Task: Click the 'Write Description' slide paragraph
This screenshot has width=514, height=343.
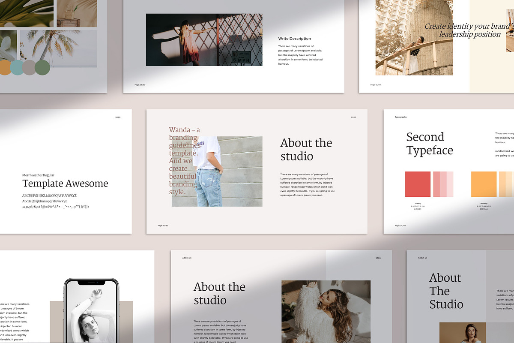Action: tap(300, 55)
